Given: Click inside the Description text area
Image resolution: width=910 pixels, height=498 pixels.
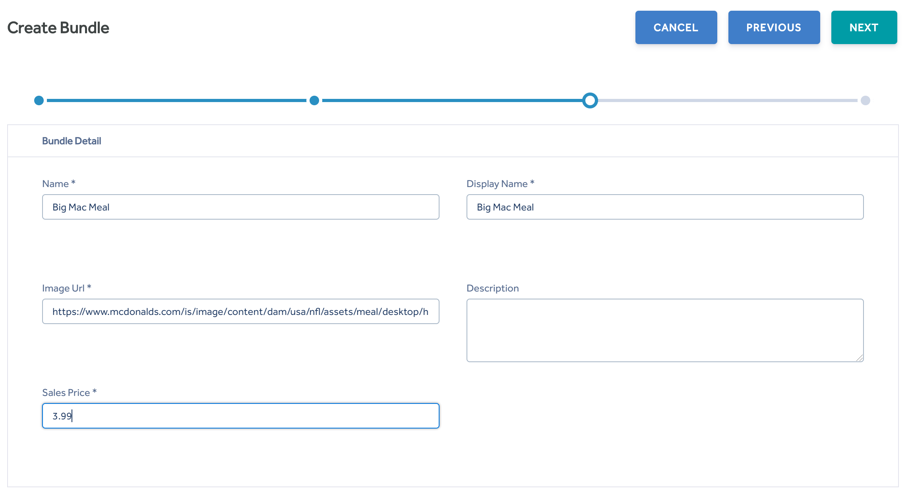Looking at the screenshot, I should [x=665, y=330].
